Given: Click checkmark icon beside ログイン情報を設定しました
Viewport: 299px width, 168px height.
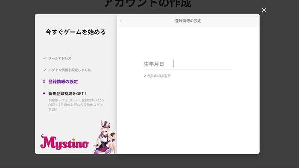Looking at the screenshot, I should [45, 70].
